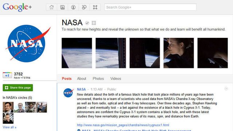The height and width of the screenshot is (131, 233).
Task: Click 'In NASA's circles (5)' heading
Action: (17, 98)
